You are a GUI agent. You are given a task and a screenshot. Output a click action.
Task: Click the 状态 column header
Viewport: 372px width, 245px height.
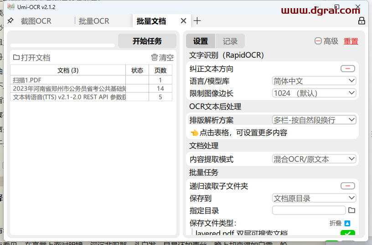137,70
